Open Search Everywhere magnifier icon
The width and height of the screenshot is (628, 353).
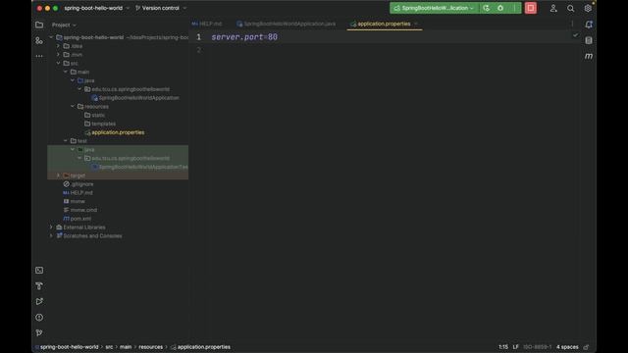pyautogui.click(x=571, y=8)
